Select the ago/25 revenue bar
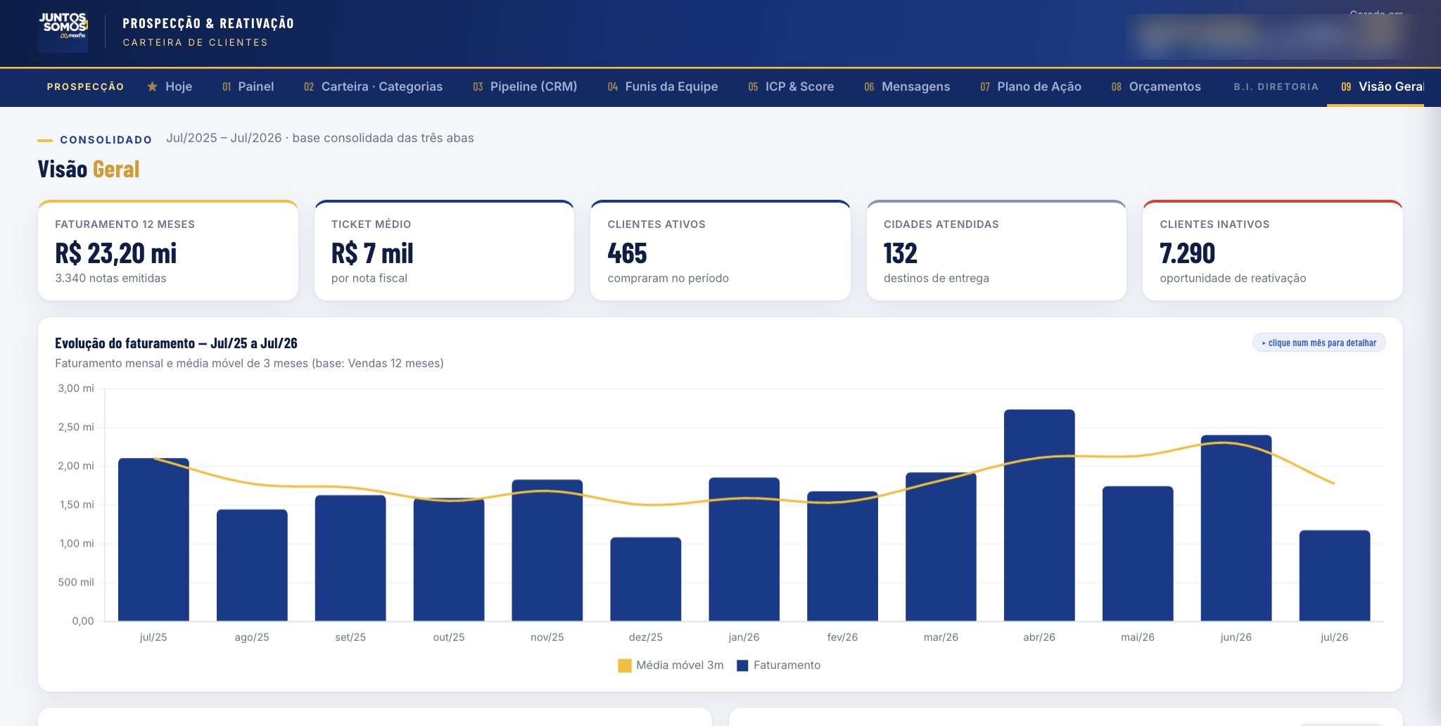The image size is (1441, 726). [252, 565]
